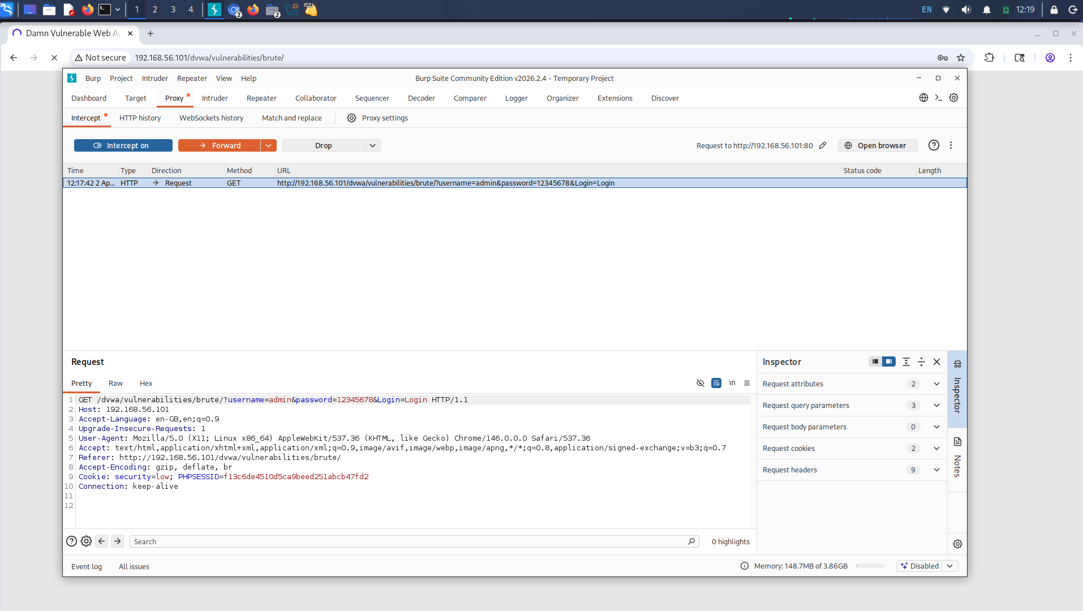Viewport: 1083px width, 611px height.
Task: Select the Hex request view tab
Action: click(146, 383)
